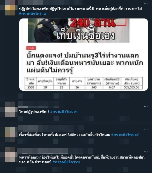This screenshot has width=152, height=173.
Task: Click the avatar beside the ไหนปฏิรูปกองทัพ ? tweet
Action: [x=10, y=109]
